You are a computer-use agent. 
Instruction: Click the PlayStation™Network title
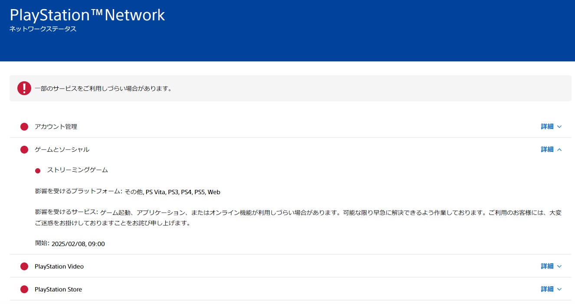tap(87, 15)
